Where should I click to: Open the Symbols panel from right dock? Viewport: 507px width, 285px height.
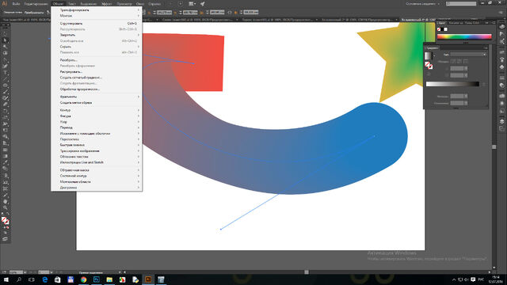click(x=501, y=66)
